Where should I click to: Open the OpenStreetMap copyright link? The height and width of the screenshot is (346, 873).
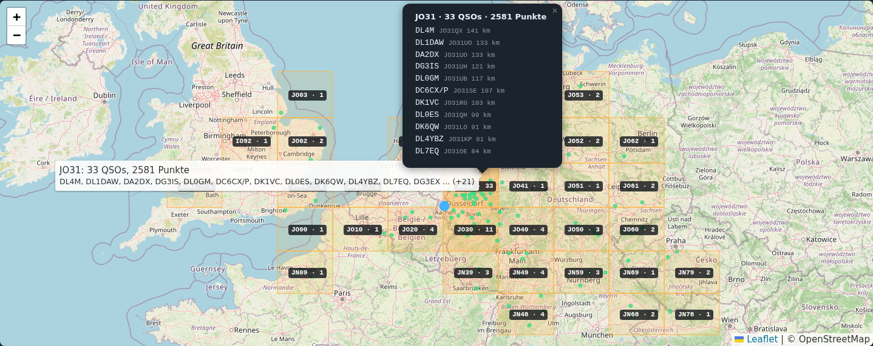tap(833, 339)
